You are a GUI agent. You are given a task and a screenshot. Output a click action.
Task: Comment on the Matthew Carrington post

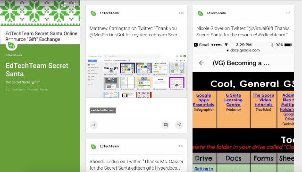[x=166, y=125]
